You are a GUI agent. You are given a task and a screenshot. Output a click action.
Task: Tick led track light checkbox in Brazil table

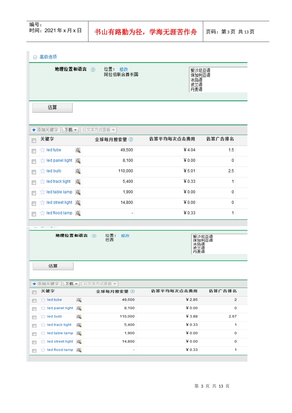click(x=34, y=326)
